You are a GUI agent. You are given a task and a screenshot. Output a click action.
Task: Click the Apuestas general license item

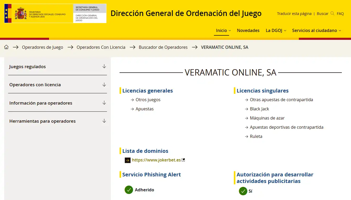[144, 109]
